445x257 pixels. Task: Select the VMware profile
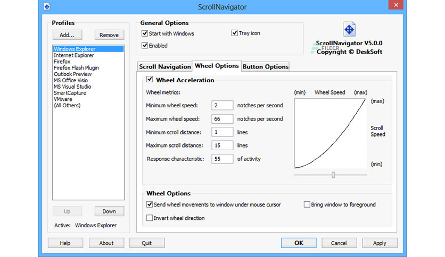[88, 99]
